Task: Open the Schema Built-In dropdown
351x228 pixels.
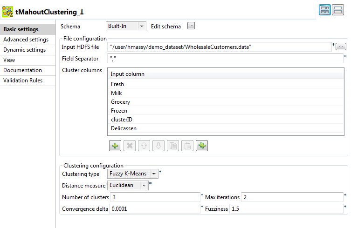Action: coord(126,26)
